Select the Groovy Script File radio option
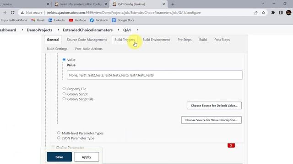293x164 pixels. [64, 99]
